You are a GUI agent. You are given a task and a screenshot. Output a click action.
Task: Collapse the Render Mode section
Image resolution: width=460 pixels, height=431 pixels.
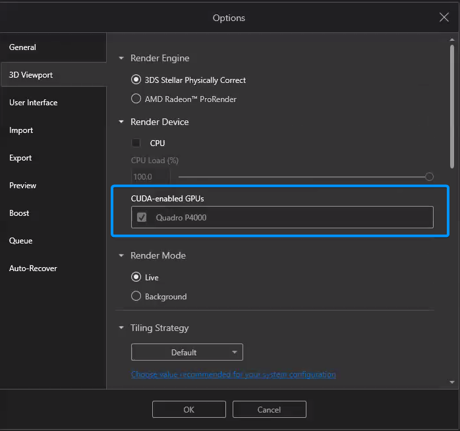pyautogui.click(x=121, y=255)
